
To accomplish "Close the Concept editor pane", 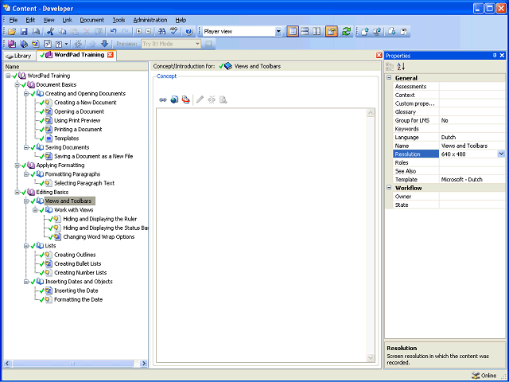I will [x=379, y=56].
